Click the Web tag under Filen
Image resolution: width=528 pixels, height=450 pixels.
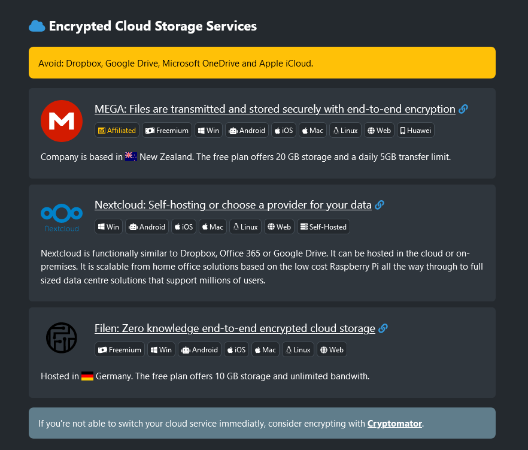(x=332, y=350)
